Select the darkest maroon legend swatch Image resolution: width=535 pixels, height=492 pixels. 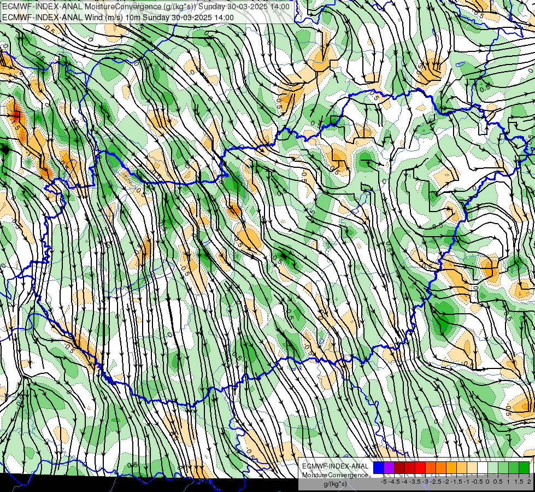(x=399, y=468)
